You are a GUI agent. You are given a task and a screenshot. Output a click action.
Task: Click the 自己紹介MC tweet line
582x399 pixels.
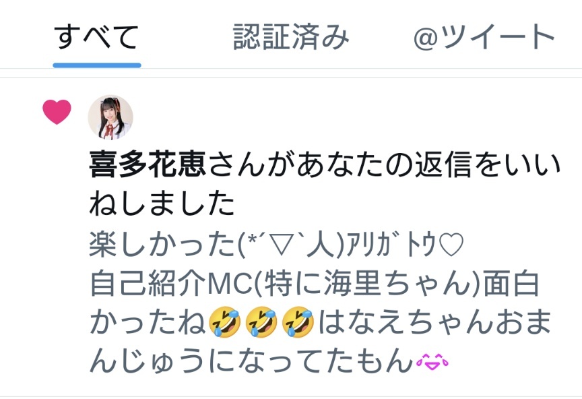point(314,284)
